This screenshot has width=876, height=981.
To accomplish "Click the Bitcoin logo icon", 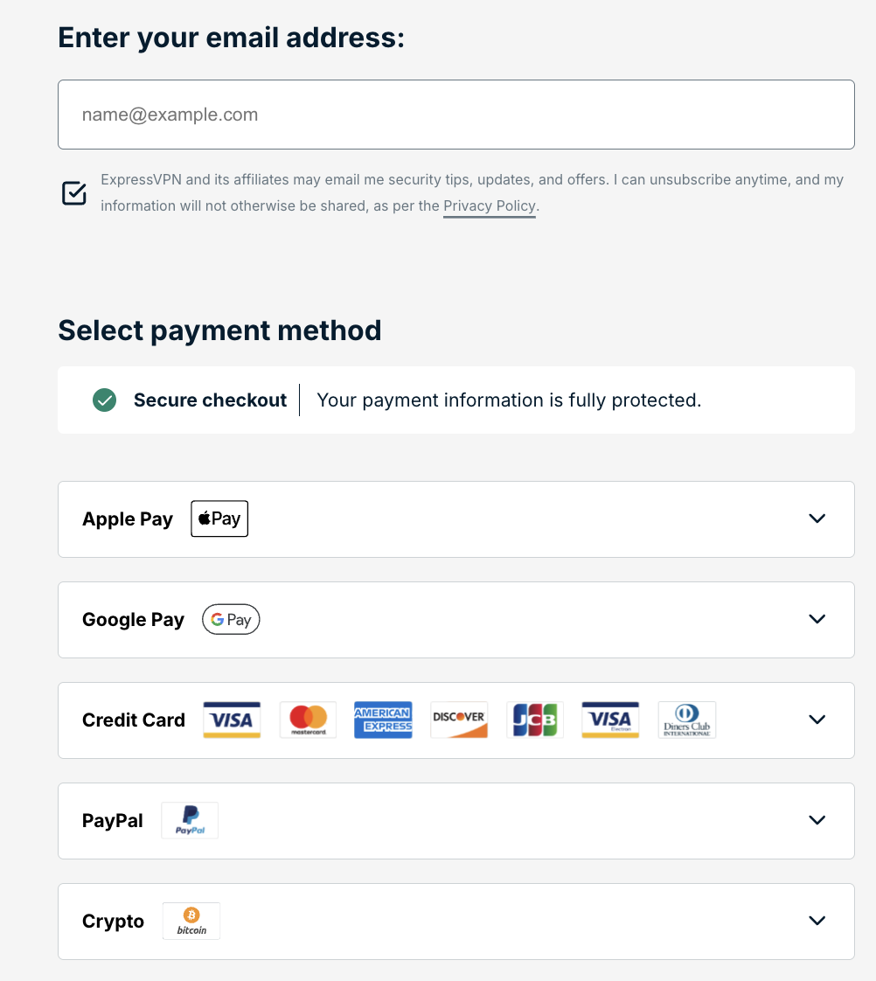I will coord(191,921).
